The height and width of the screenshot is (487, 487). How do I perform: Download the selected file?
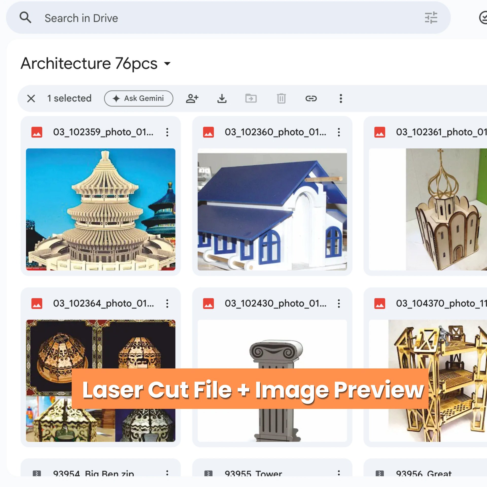click(222, 98)
